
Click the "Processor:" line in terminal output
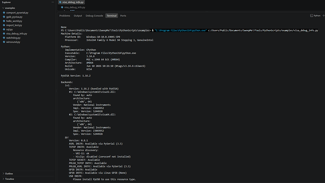click(x=109, y=40)
